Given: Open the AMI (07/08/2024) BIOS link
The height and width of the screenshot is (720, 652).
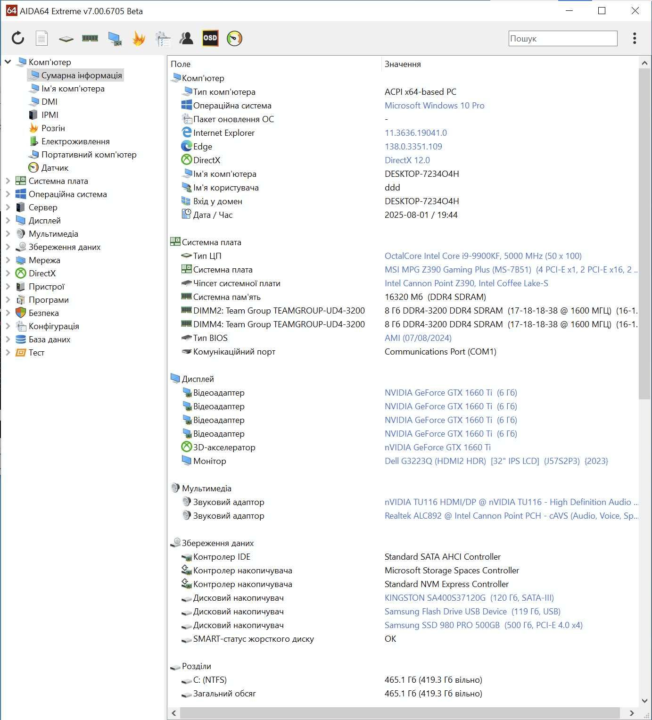Looking at the screenshot, I should 418,338.
